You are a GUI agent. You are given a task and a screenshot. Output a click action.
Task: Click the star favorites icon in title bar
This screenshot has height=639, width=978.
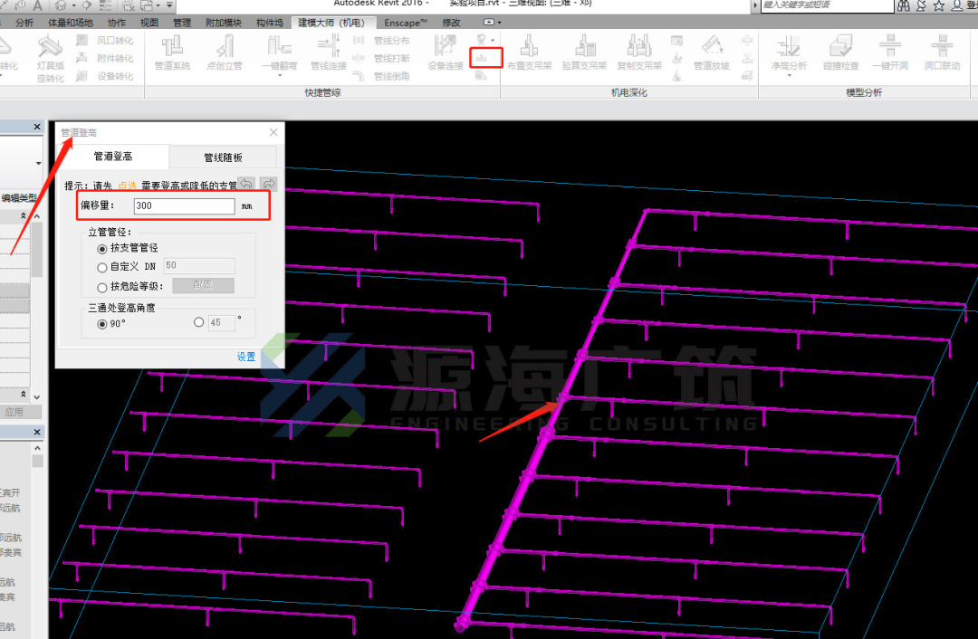939,5
